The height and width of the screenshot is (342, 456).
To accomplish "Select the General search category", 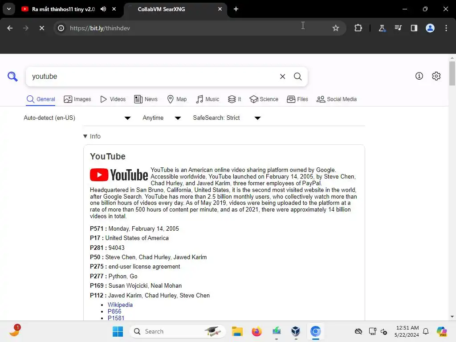I will coord(41,99).
